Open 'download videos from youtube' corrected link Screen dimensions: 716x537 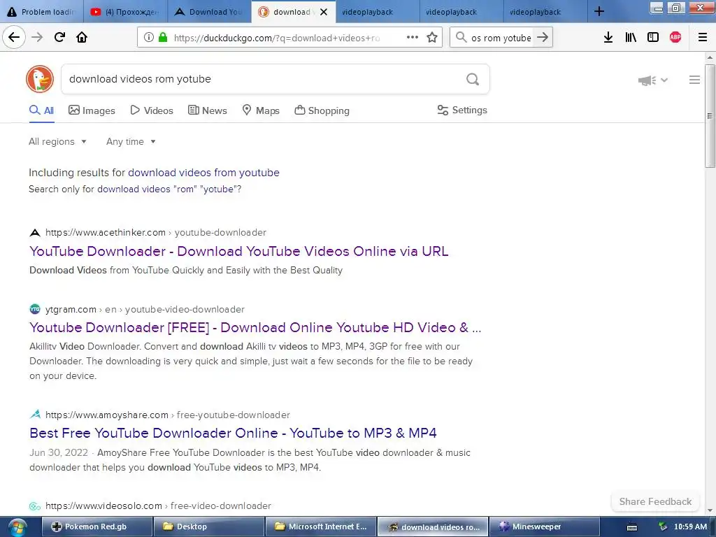pos(203,173)
